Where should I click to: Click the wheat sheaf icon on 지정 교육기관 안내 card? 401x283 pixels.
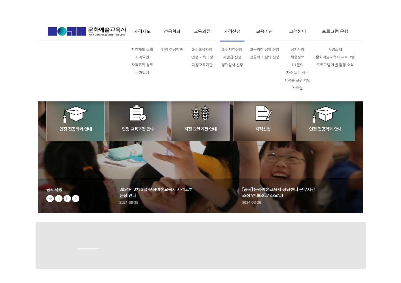coord(200,113)
